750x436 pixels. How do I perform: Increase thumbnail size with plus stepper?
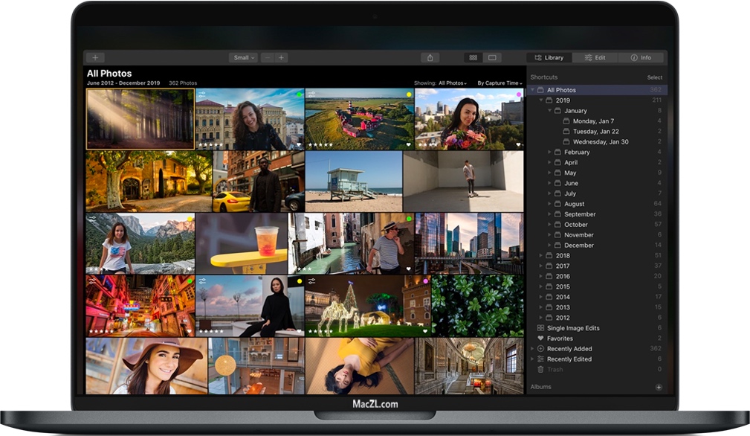281,58
